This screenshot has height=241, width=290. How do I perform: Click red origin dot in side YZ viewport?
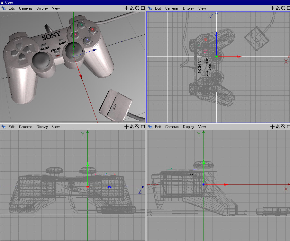(x=87, y=187)
